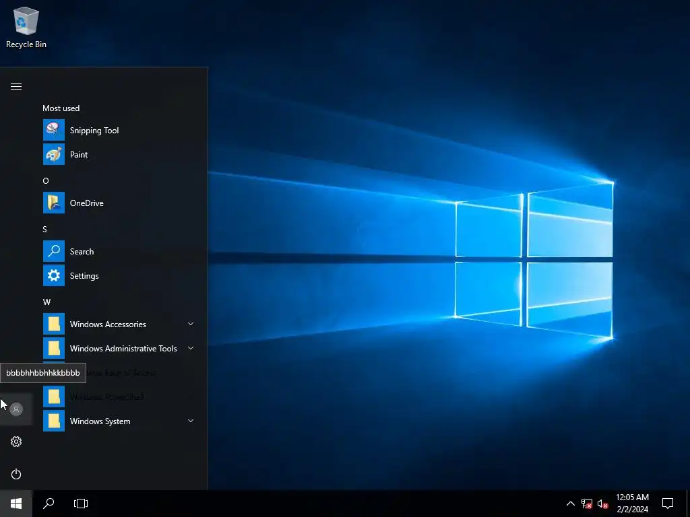Click the user account avatar icon
Viewport: 690px width, 517px height.
pyautogui.click(x=16, y=409)
